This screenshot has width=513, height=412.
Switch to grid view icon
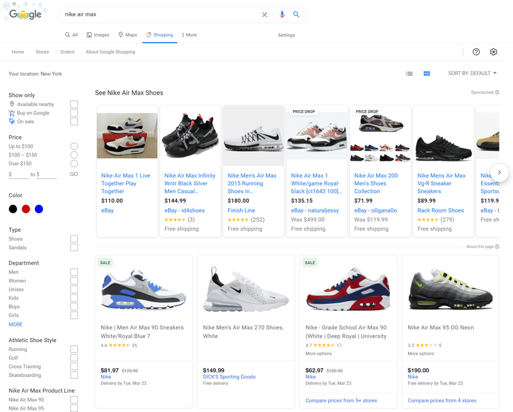[x=426, y=74]
